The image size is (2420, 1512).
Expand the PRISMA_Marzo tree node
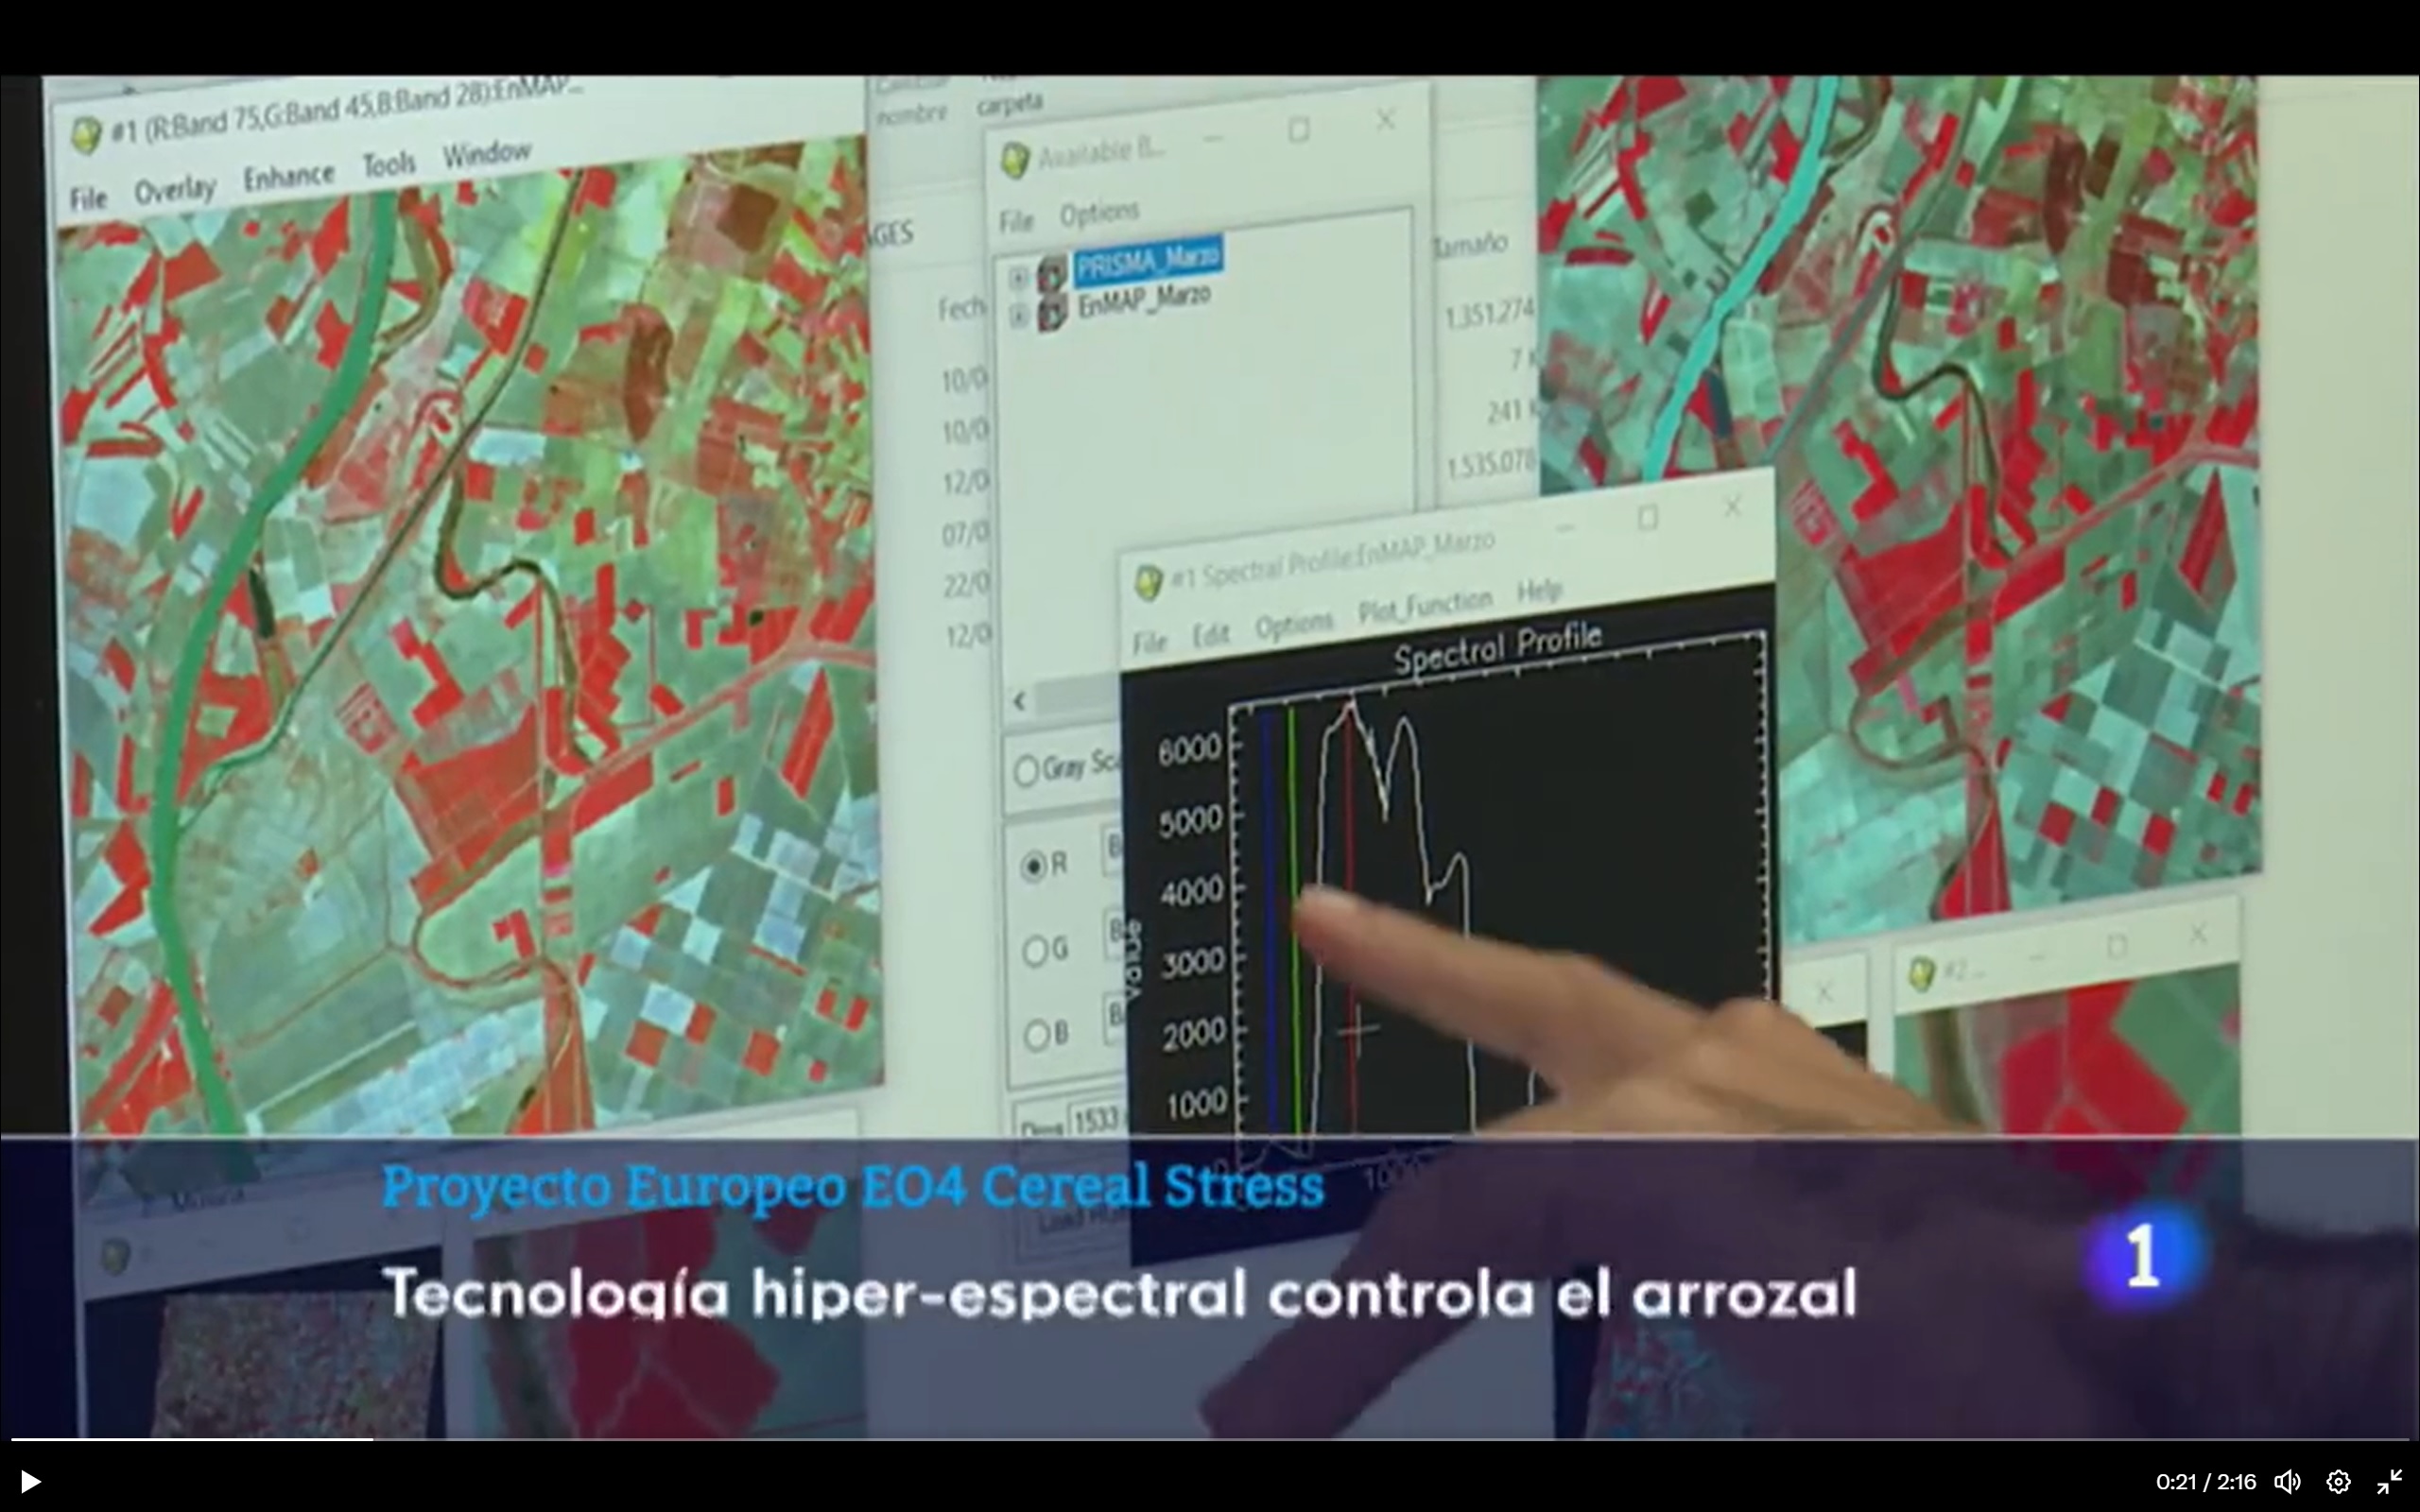tap(1018, 278)
